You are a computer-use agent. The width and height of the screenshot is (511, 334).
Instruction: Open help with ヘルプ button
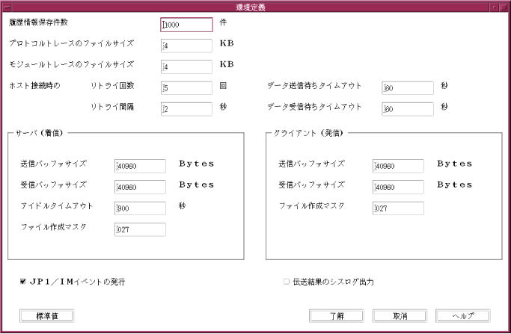click(x=463, y=316)
